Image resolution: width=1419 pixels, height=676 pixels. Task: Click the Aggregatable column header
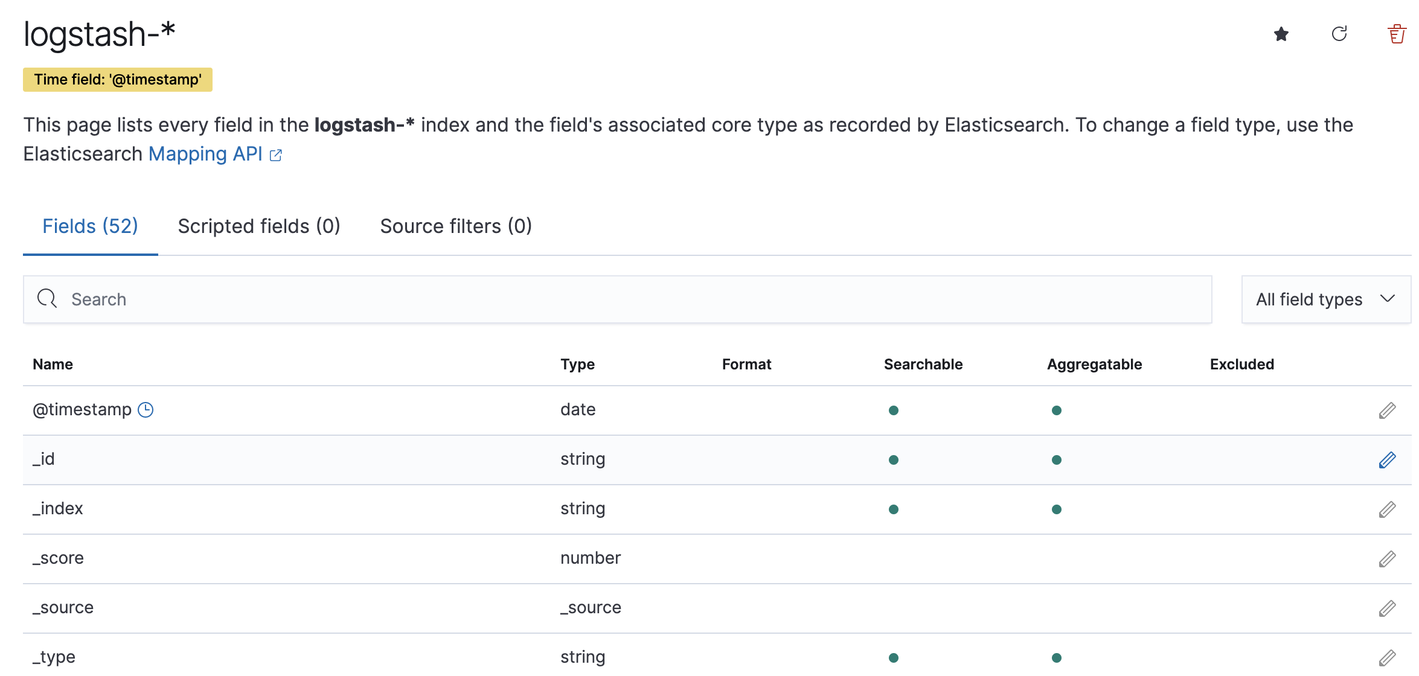tap(1094, 365)
